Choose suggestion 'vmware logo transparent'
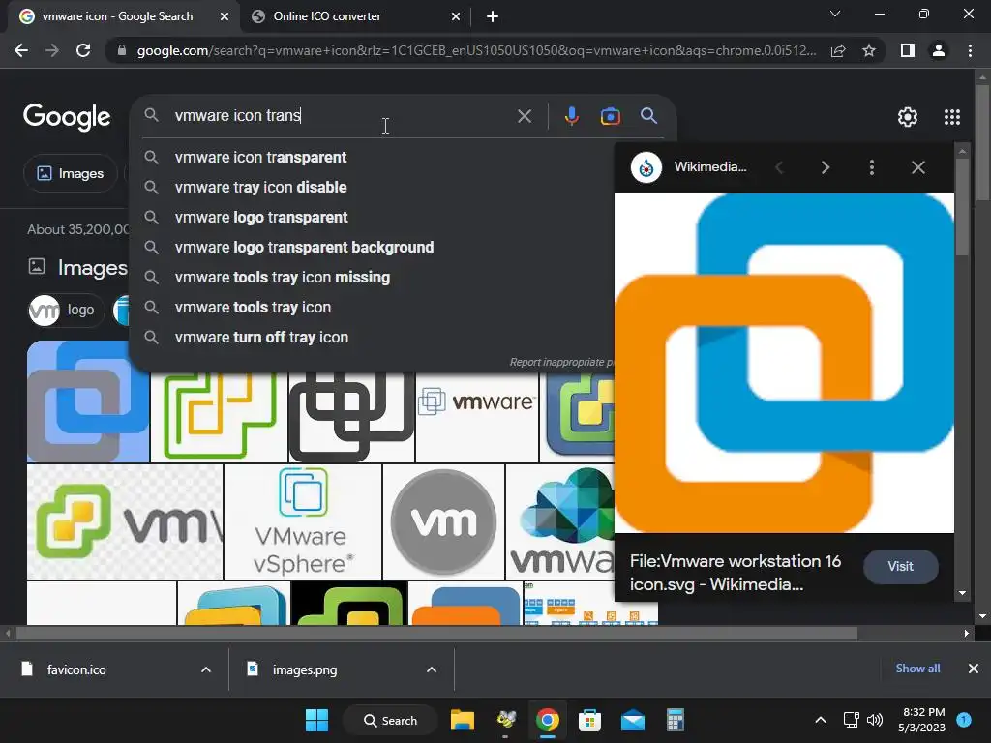 pyautogui.click(x=373, y=218)
